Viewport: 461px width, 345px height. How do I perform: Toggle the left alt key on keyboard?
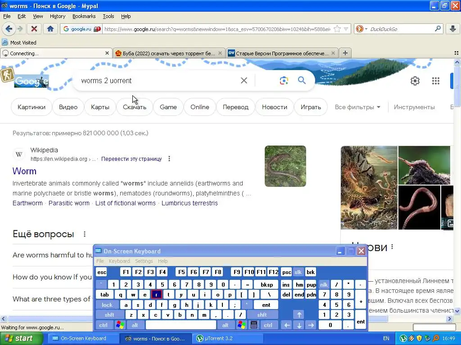click(135, 325)
